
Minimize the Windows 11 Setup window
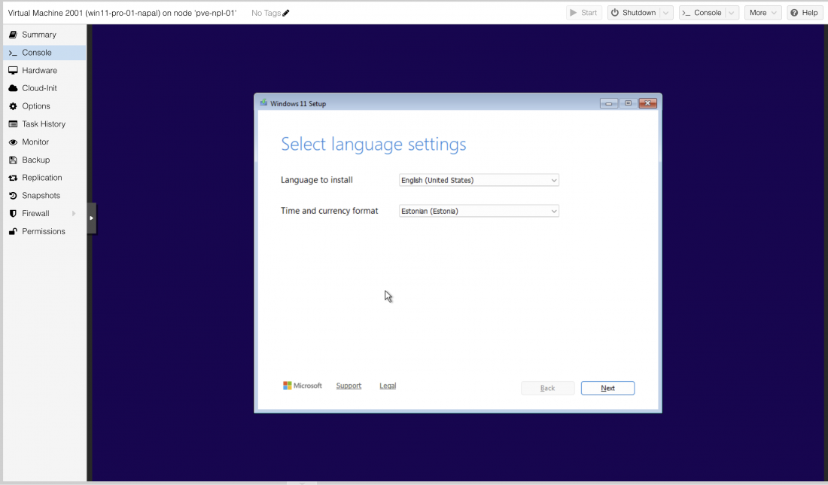point(608,103)
